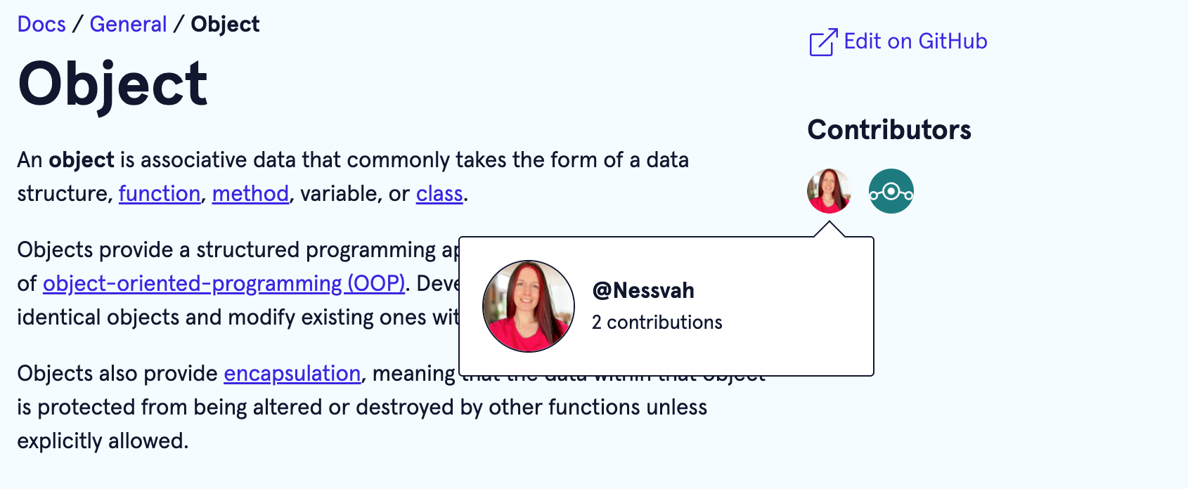This screenshot has height=489, width=1188.
Task: Click the Contributors section heading
Action: point(889,130)
